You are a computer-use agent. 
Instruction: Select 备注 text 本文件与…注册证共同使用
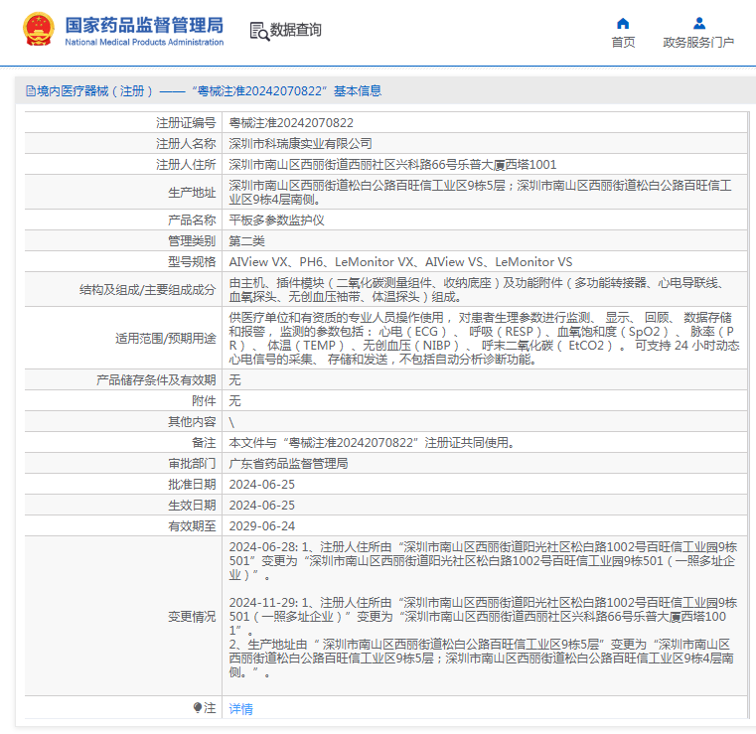coord(372,442)
